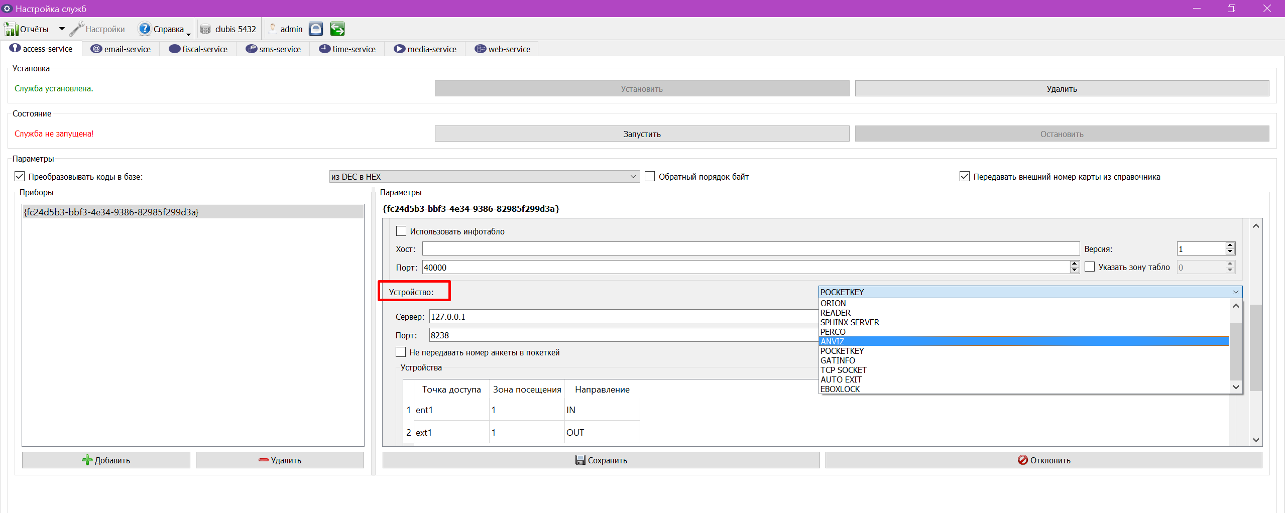The height and width of the screenshot is (513, 1285).
Task: Switch to the sms-service tab
Action: tap(273, 49)
